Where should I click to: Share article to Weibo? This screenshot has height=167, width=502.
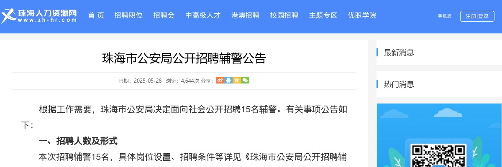pos(220,80)
